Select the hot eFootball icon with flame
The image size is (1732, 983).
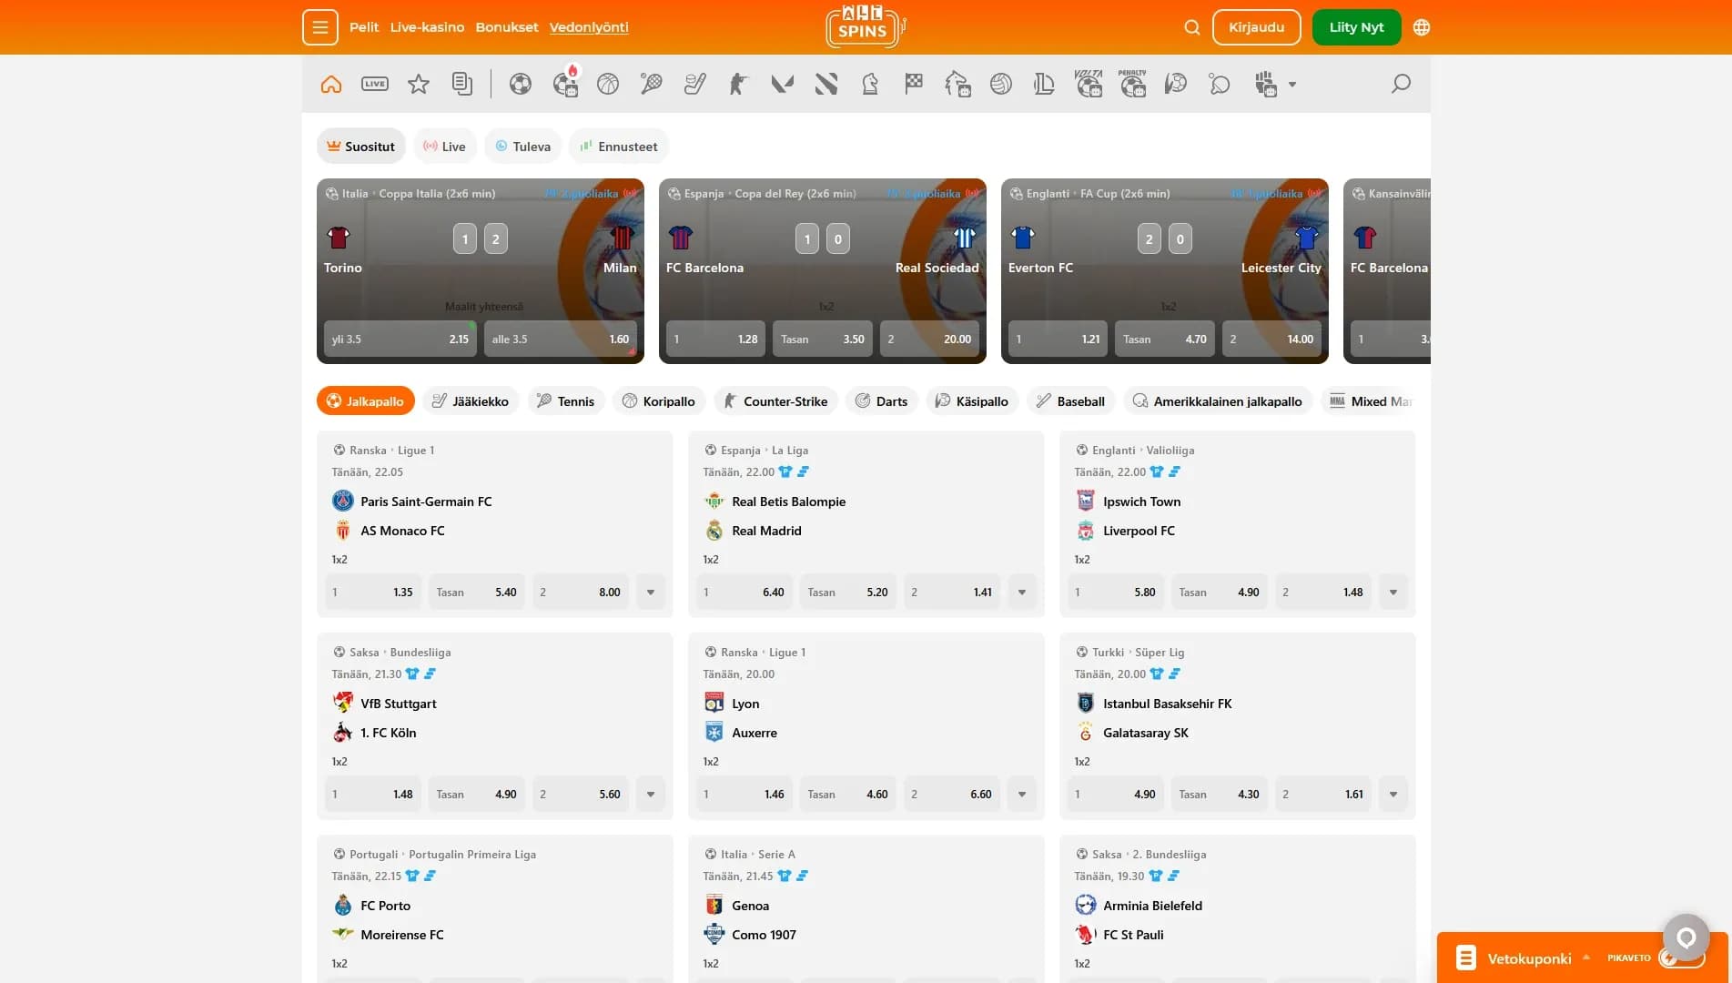(565, 84)
